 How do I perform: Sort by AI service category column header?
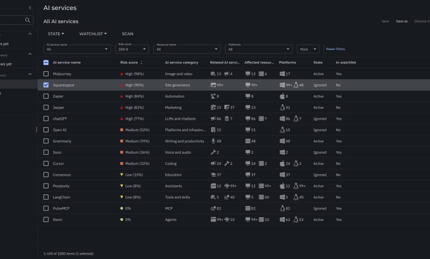pyautogui.click(x=181, y=62)
